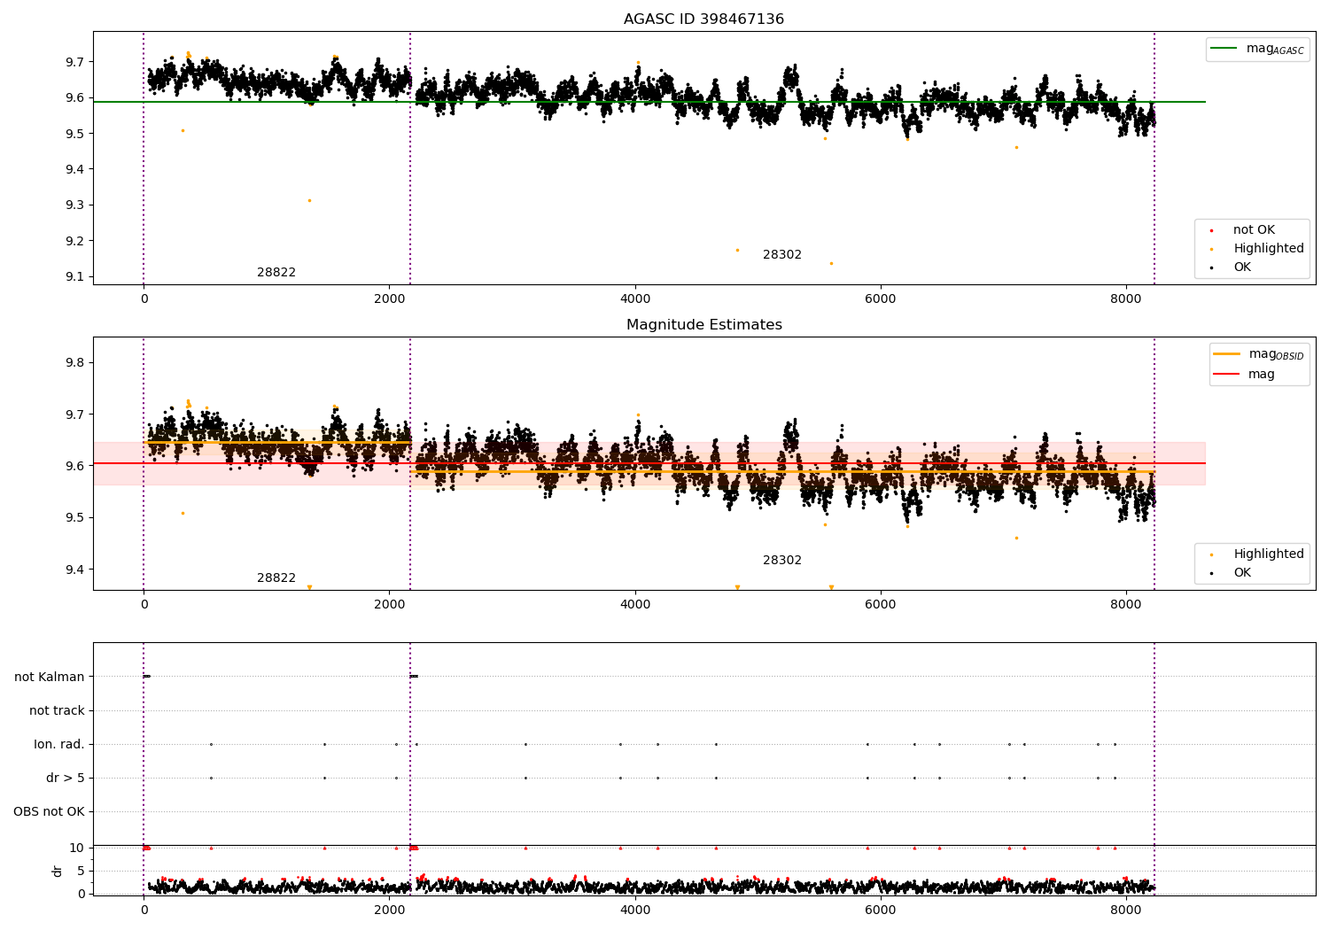Click y-tick '9.1' on top plot
This screenshot has height=930, width=1329.
pyautogui.click(x=74, y=277)
